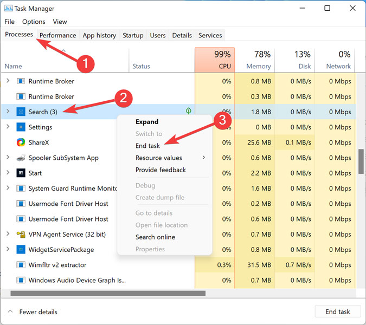The height and width of the screenshot is (325, 366).
Task: Sort processes by the Memory column header
Action: (x=255, y=60)
